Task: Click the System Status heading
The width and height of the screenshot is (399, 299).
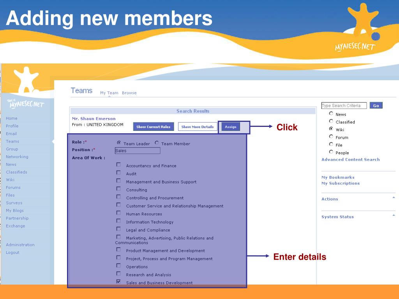Action: click(x=338, y=217)
